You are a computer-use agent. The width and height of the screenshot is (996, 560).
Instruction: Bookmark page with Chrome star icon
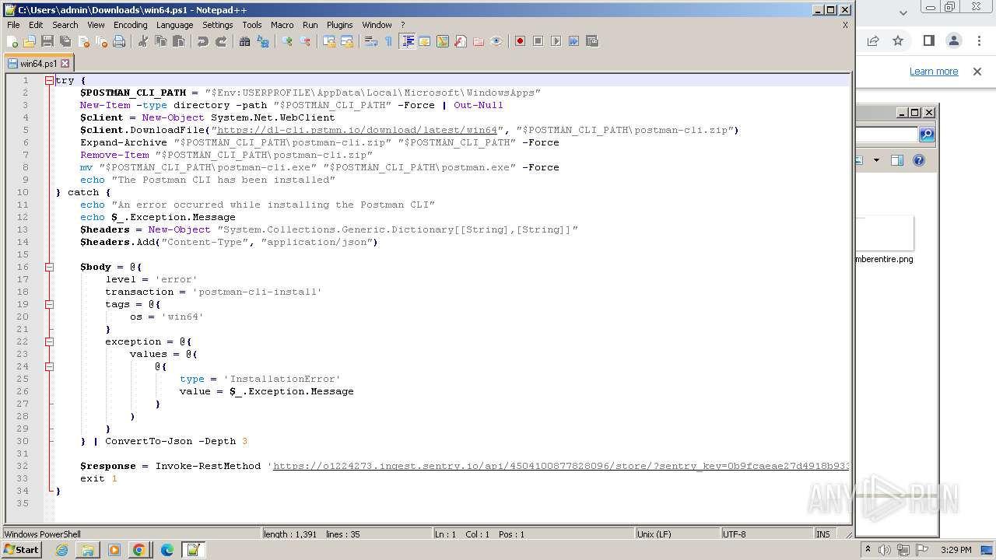898,40
